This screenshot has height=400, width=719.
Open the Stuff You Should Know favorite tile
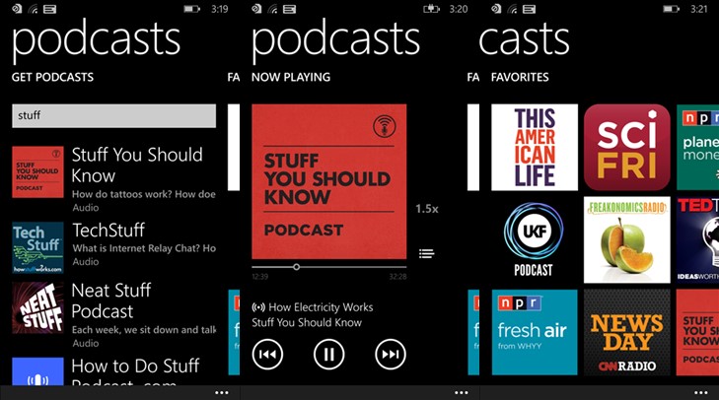pos(698,332)
